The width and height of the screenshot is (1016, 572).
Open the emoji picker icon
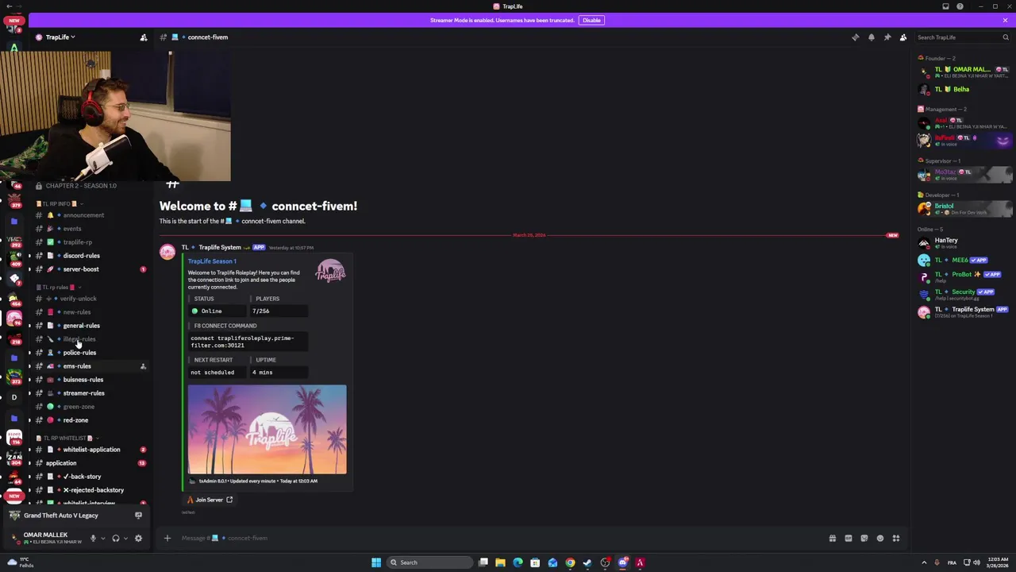[879, 539]
